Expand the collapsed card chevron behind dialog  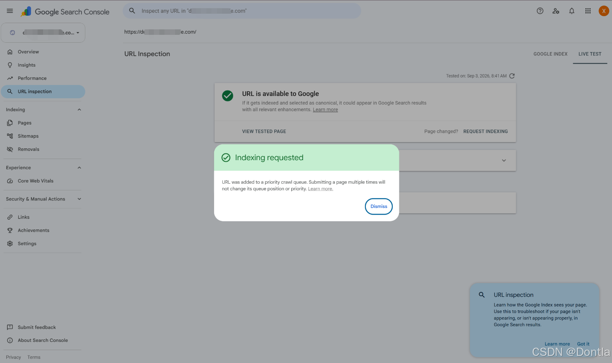point(504,161)
